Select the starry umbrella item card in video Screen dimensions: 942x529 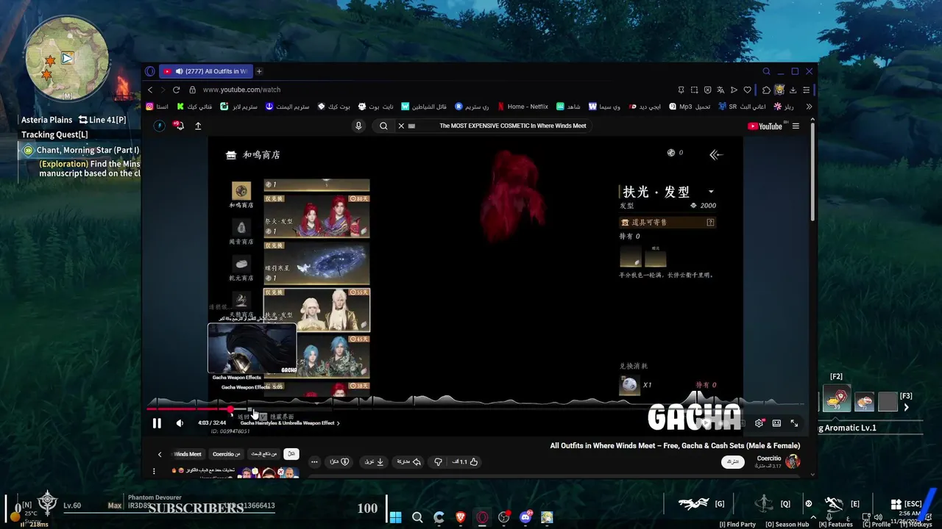point(317,262)
